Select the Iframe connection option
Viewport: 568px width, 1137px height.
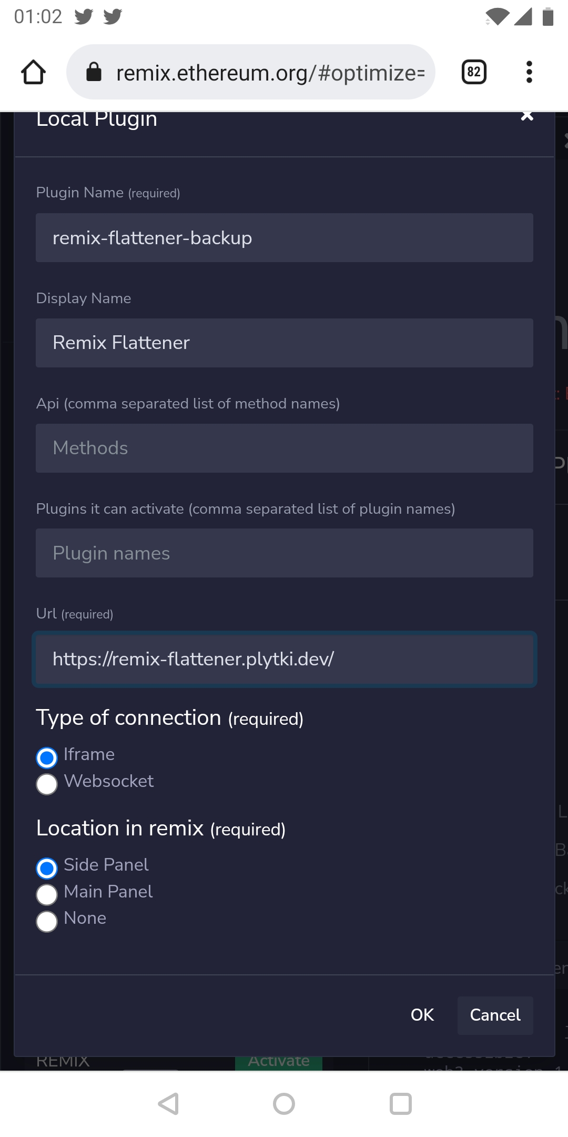[x=46, y=757]
